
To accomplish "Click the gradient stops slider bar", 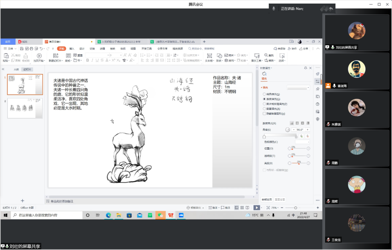I will click(280, 136).
